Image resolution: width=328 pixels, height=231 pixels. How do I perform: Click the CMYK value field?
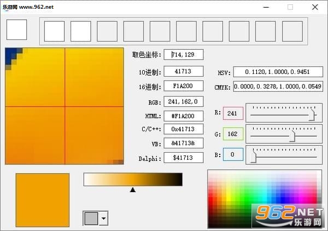point(278,86)
